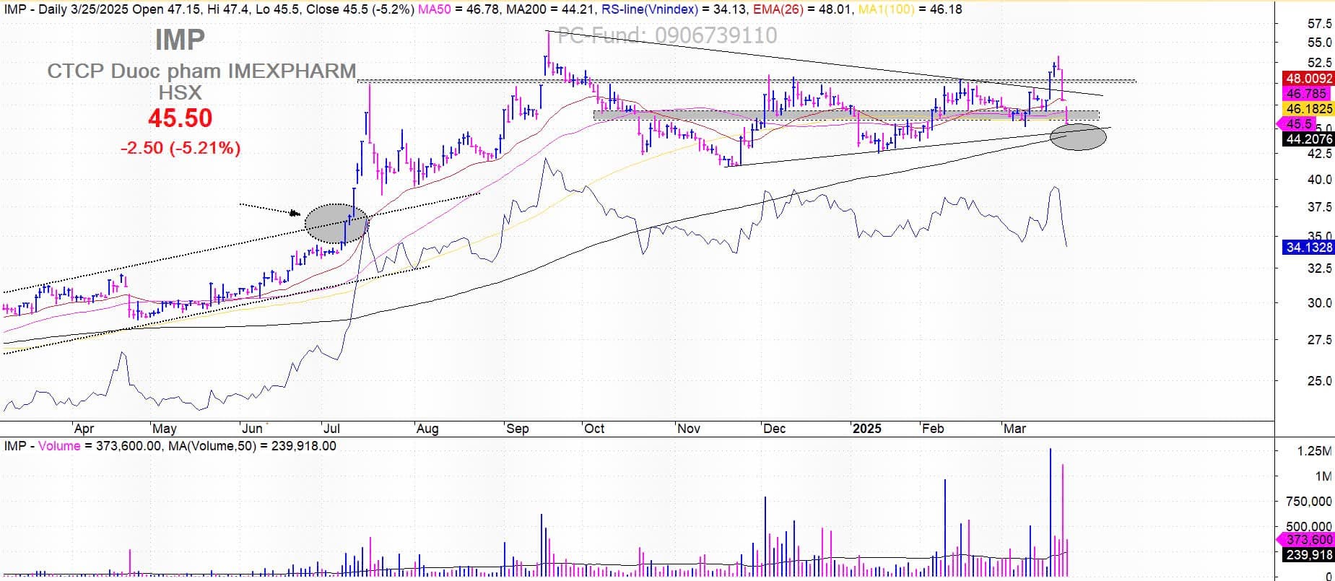Viewport: 1335px width, 581px height.
Task: Click the 'IMP - Volume = 373,600.00' pane label
Action: tap(83, 446)
